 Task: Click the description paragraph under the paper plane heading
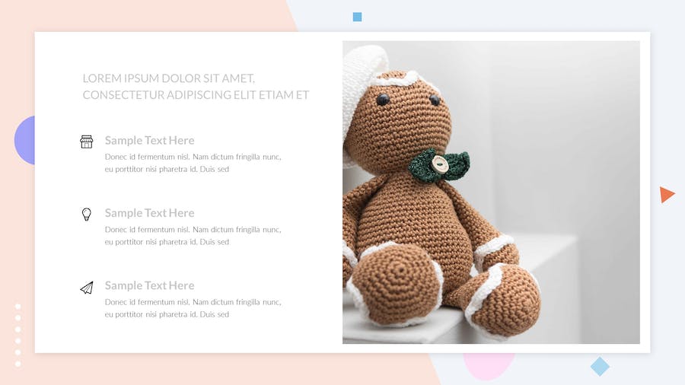pyautogui.click(x=193, y=308)
